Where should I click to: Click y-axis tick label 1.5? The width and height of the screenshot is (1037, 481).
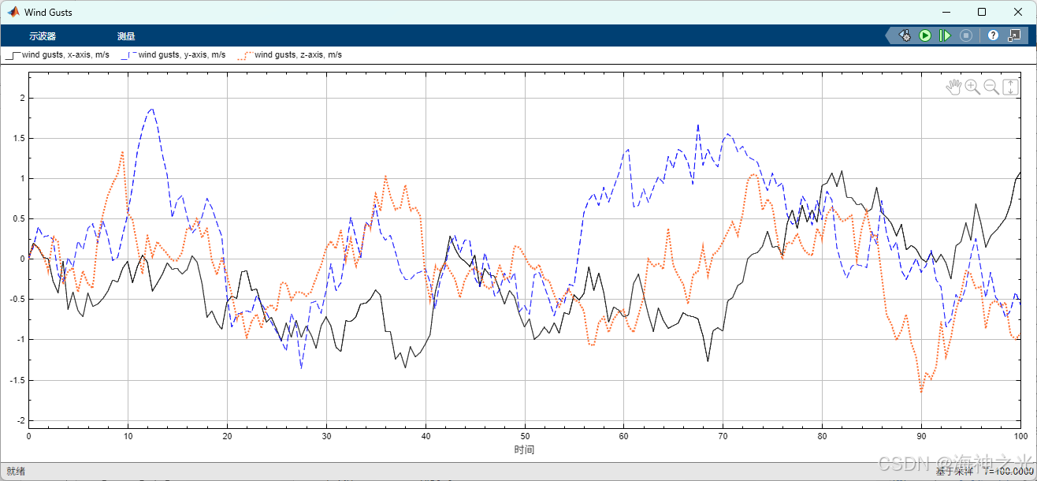pyautogui.click(x=18, y=138)
